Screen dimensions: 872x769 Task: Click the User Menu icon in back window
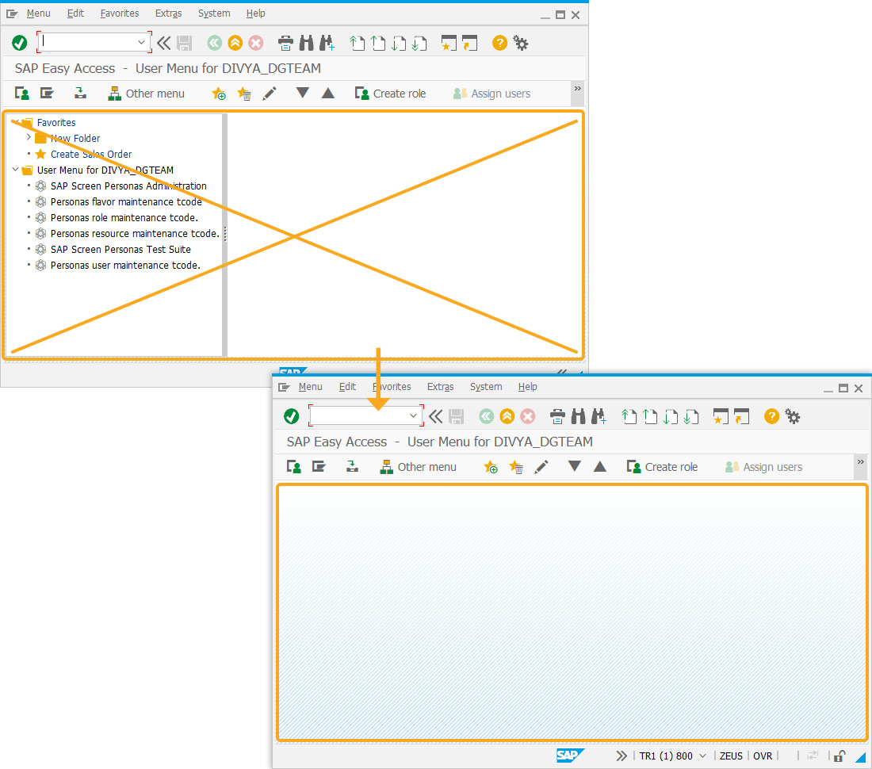[x=21, y=94]
